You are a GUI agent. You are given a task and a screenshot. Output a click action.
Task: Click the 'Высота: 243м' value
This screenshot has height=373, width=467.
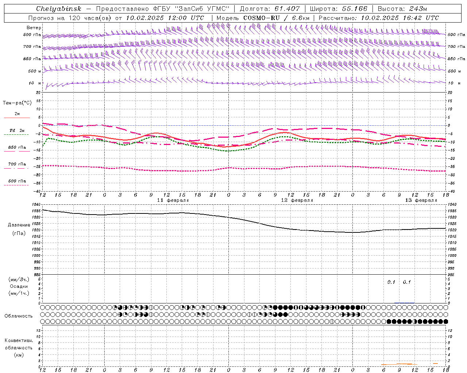402,9
